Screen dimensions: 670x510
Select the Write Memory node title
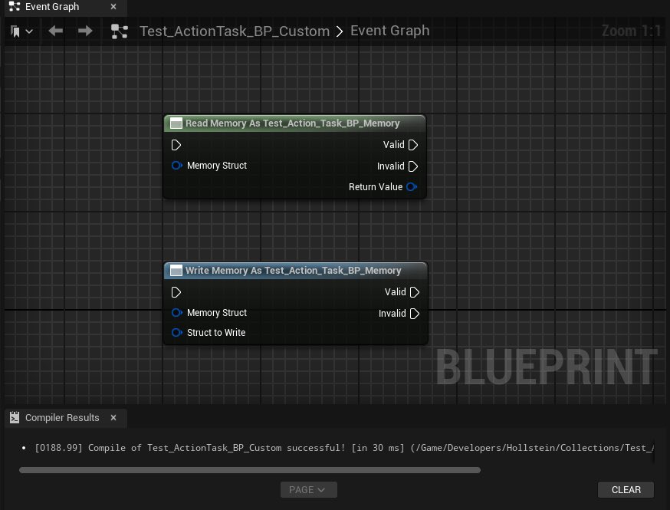coord(293,271)
